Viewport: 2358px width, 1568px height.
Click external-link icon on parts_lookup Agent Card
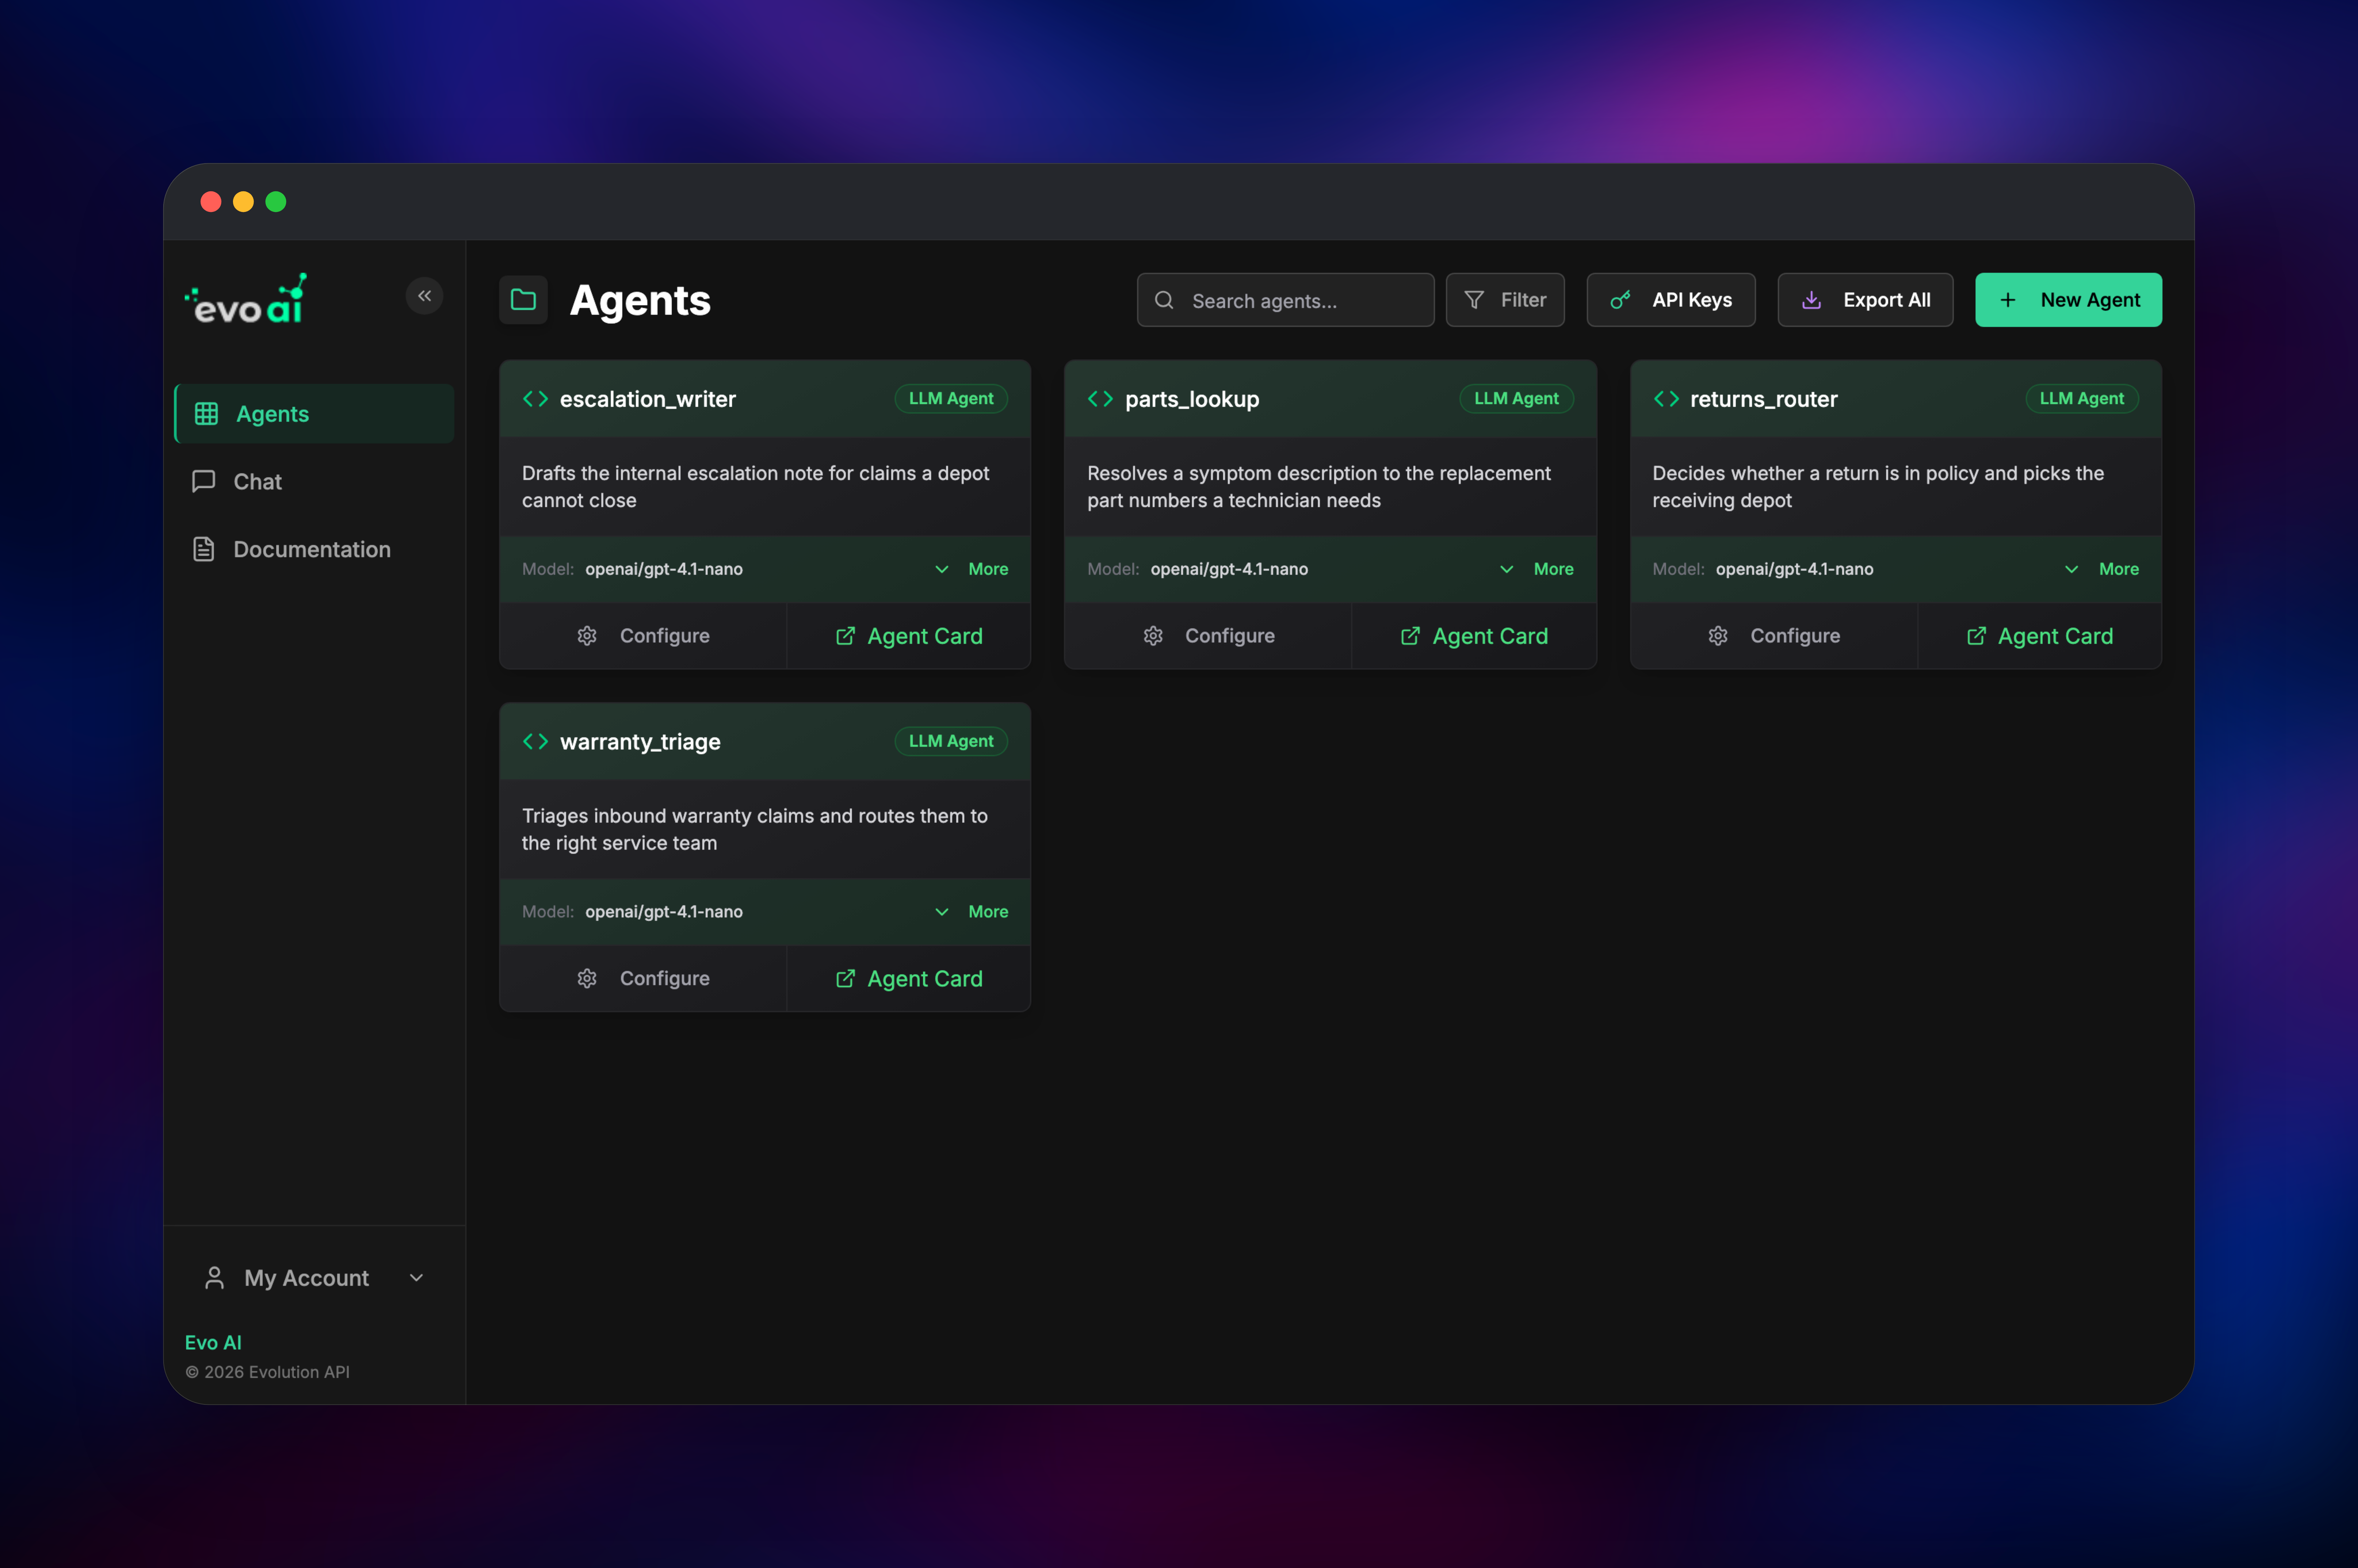click(1410, 636)
